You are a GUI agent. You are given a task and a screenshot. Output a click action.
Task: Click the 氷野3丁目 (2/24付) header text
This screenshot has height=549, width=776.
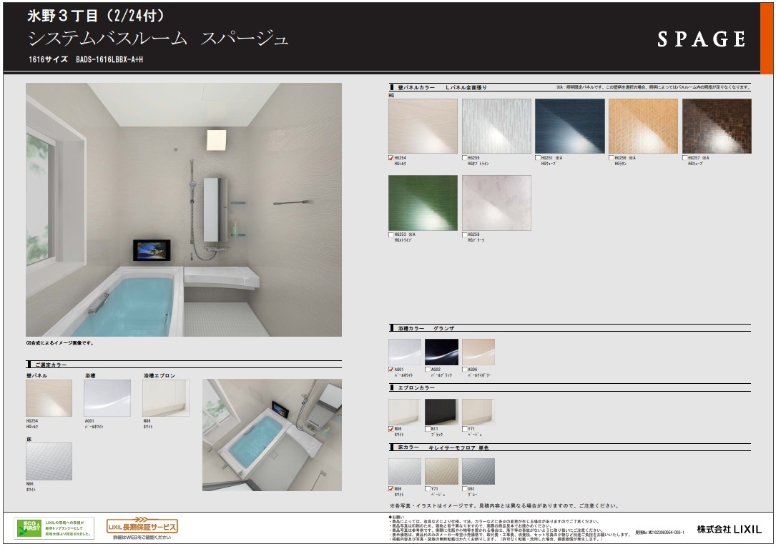pyautogui.click(x=96, y=16)
